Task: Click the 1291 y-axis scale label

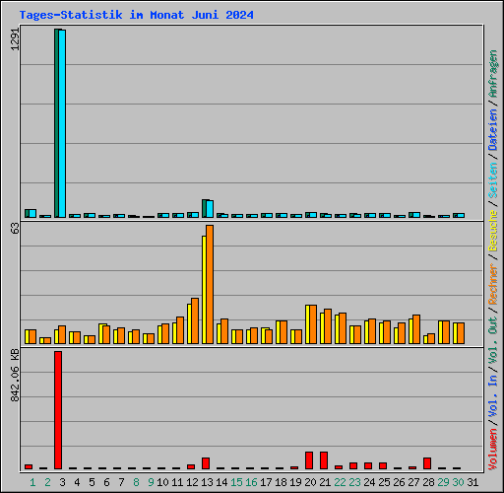Action: click(x=15, y=39)
